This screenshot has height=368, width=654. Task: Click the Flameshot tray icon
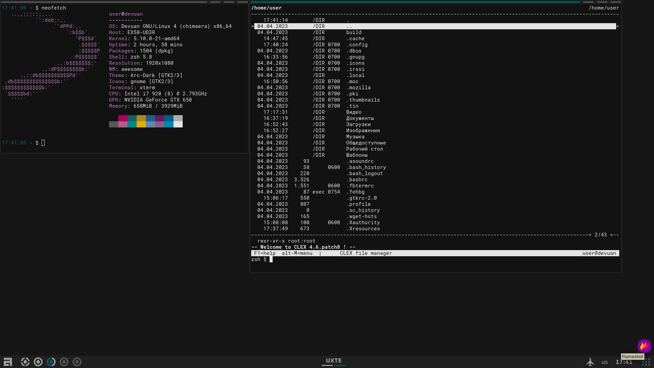(x=644, y=346)
